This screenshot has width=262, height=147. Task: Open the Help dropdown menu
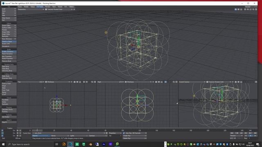coord(9,16)
